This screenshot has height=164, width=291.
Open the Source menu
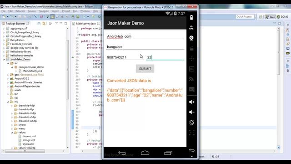pyautogui.click(x=32, y=11)
